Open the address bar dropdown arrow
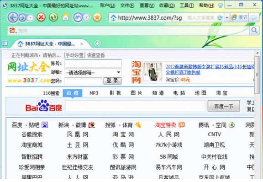 click(227, 17)
